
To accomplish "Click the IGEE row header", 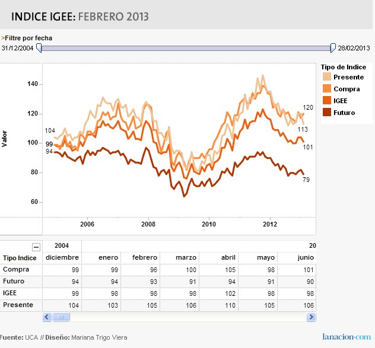I will point(12,293).
